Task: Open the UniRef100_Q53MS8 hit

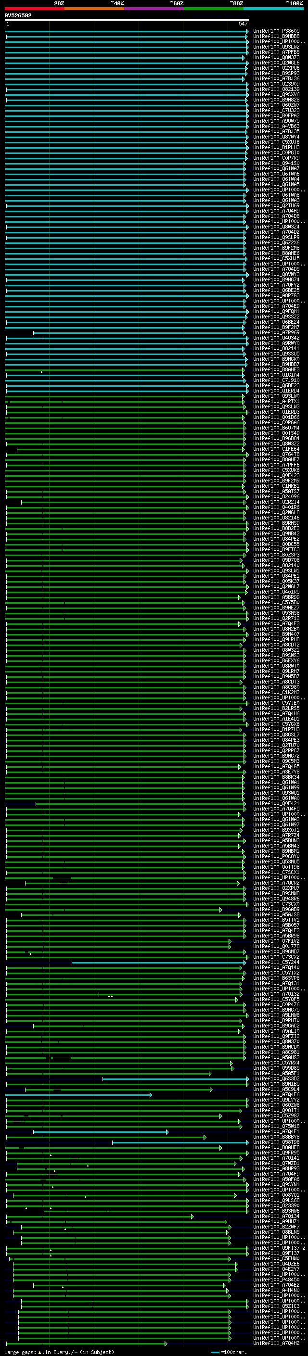Action: pos(276,613)
